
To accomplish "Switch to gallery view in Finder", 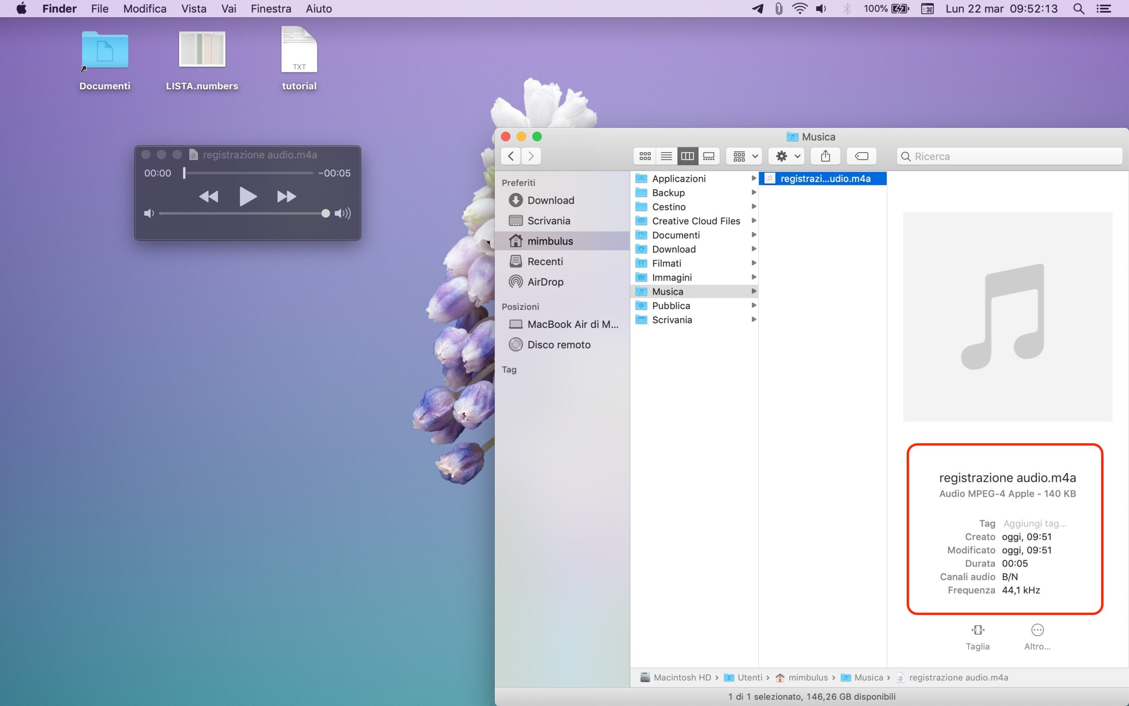I will tap(709, 156).
